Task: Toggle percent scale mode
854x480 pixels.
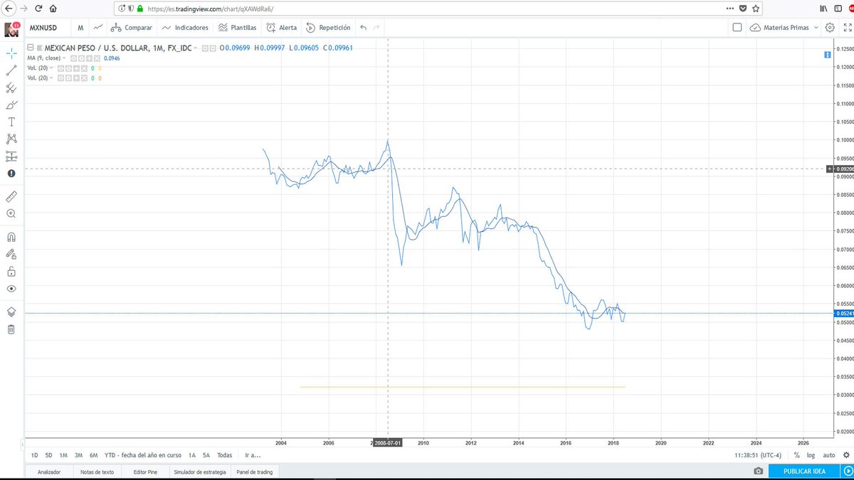Action: [797, 455]
